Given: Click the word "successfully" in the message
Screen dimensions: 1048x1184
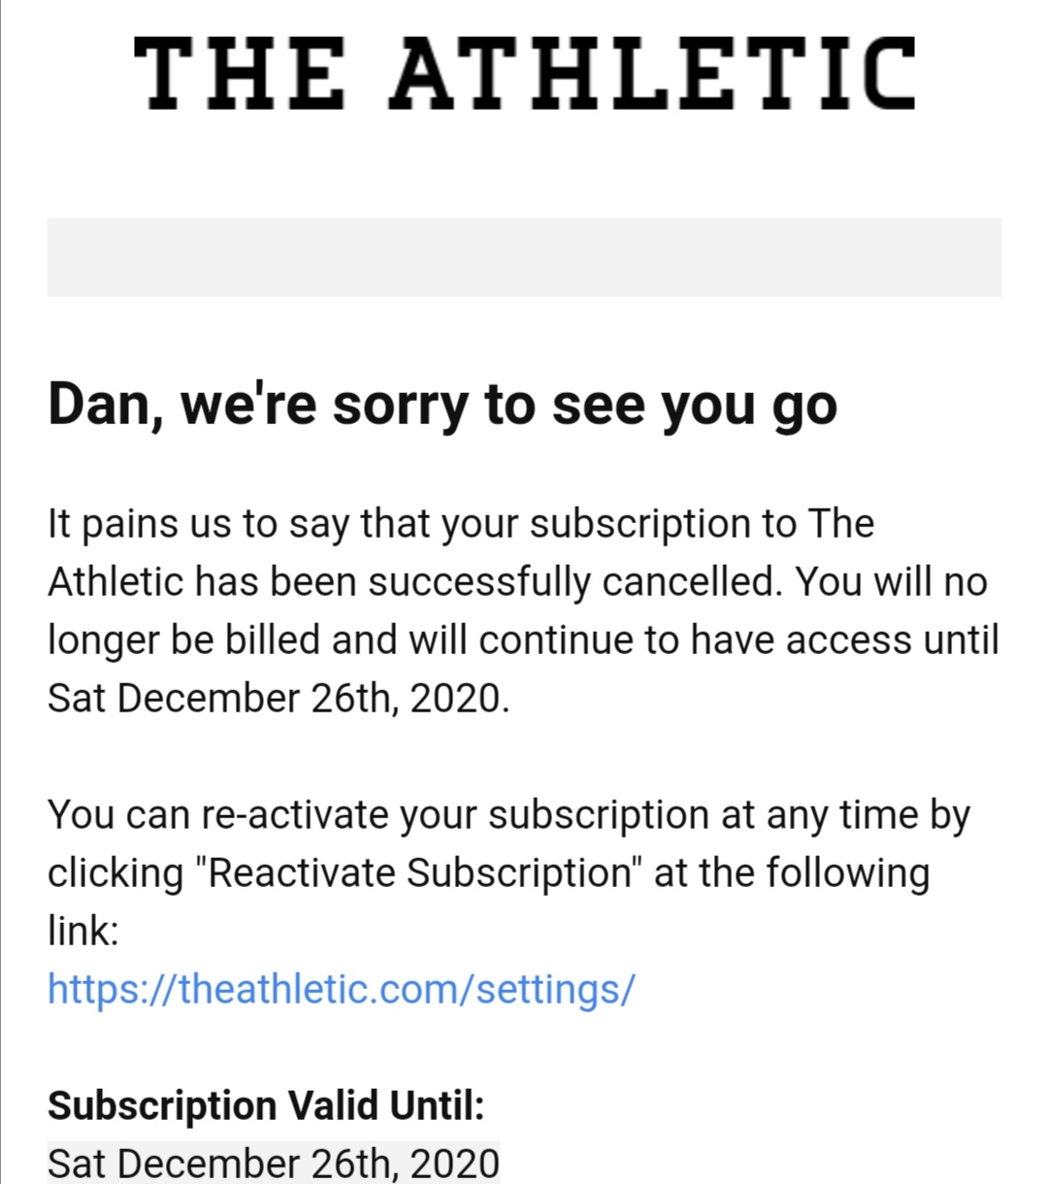Looking at the screenshot, I should click(478, 581).
